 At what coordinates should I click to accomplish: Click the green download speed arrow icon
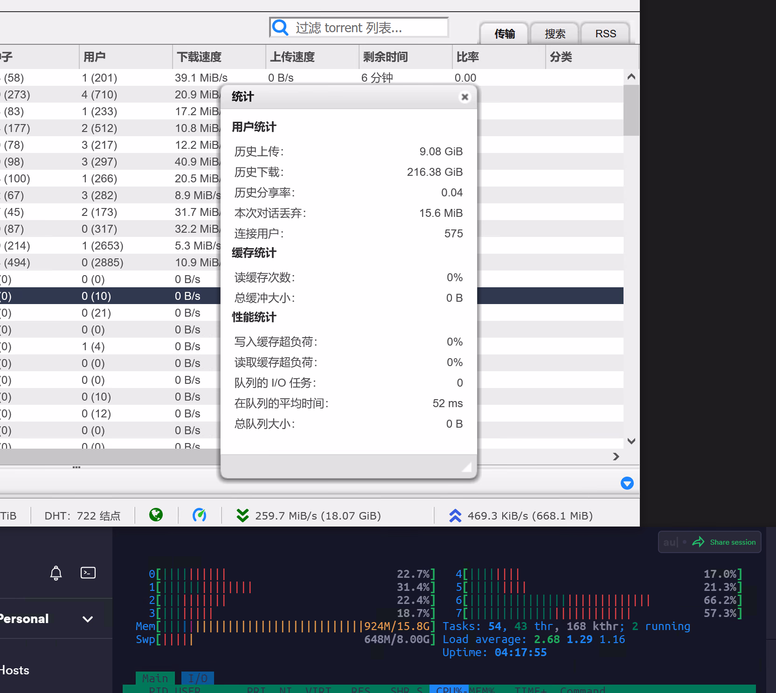pos(242,515)
